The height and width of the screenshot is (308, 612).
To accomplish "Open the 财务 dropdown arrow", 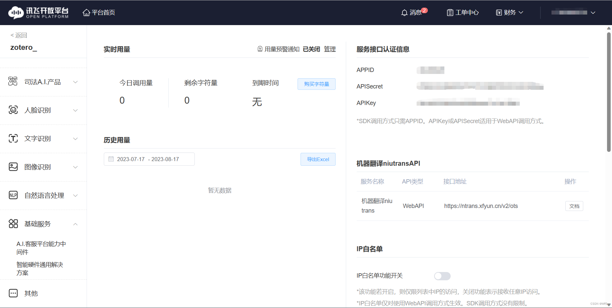I will coord(521,13).
